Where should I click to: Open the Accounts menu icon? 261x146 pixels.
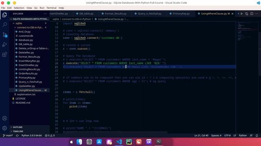pyautogui.click(x=4, y=118)
